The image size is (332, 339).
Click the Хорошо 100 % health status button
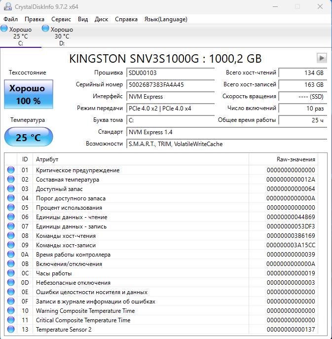(28, 95)
